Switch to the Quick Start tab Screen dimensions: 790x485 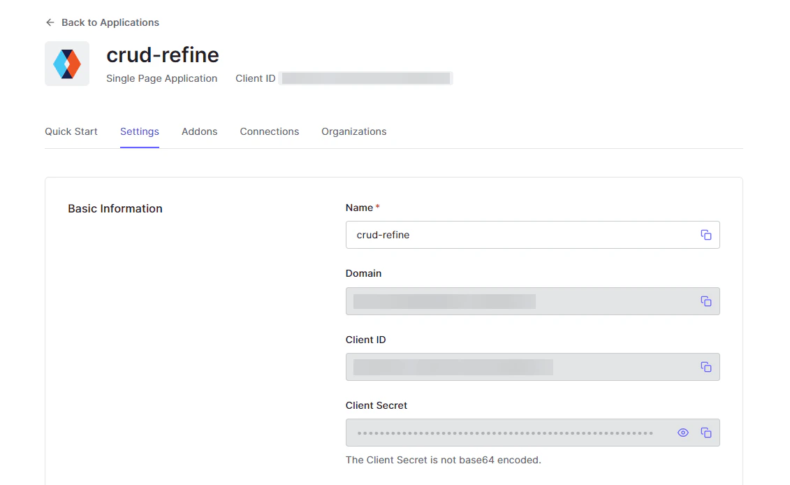pos(71,131)
